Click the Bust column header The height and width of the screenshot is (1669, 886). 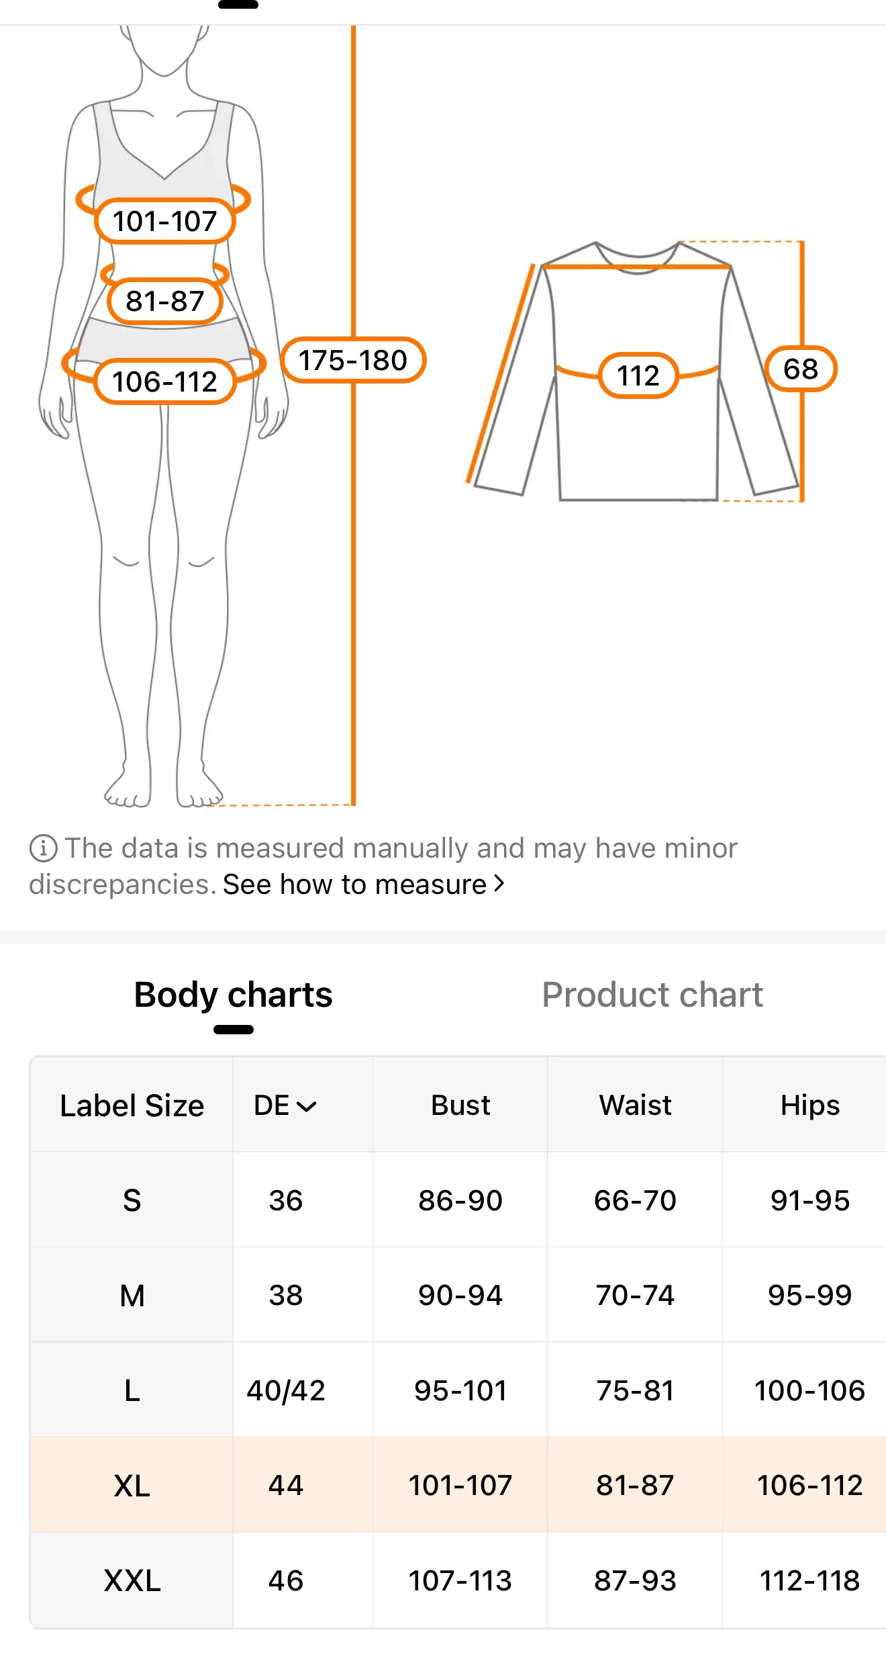click(460, 1106)
